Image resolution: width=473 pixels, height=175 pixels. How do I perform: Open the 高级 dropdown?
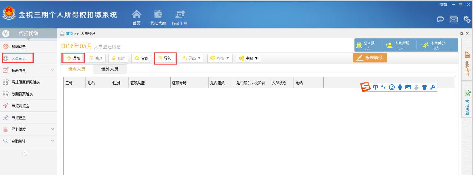[249, 58]
